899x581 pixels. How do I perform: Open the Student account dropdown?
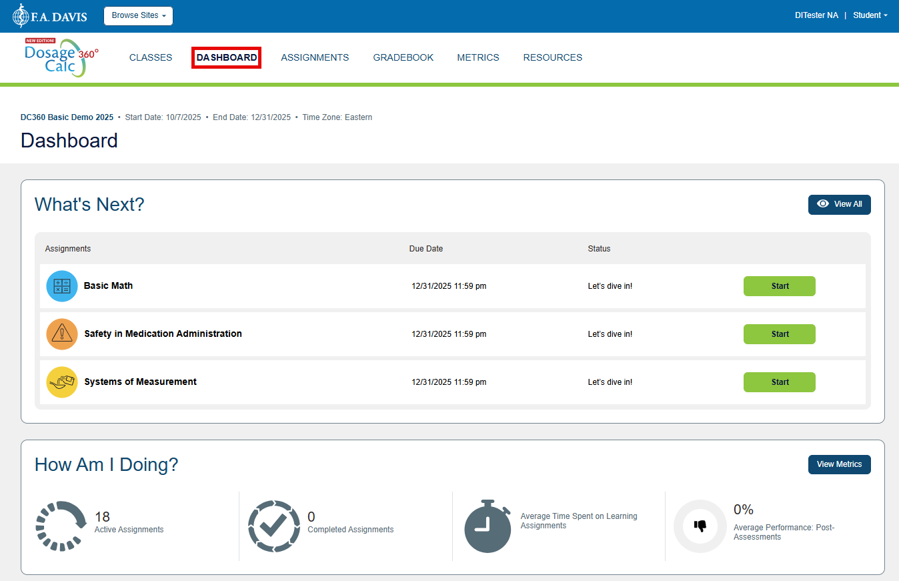[870, 15]
